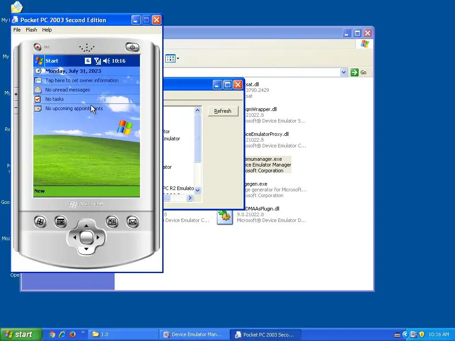Click the keyboard icon in the system tray
Image resolution: width=455 pixels, height=341 pixels.
pyautogui.click(x=397, y=335)
